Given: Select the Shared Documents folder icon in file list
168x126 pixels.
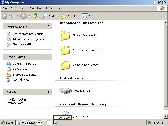Looking at the screenshot, I should pyautogui.click(x=65, y=36).
